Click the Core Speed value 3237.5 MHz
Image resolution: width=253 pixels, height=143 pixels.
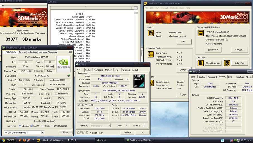pyautogui.click(x=100, y=108)
